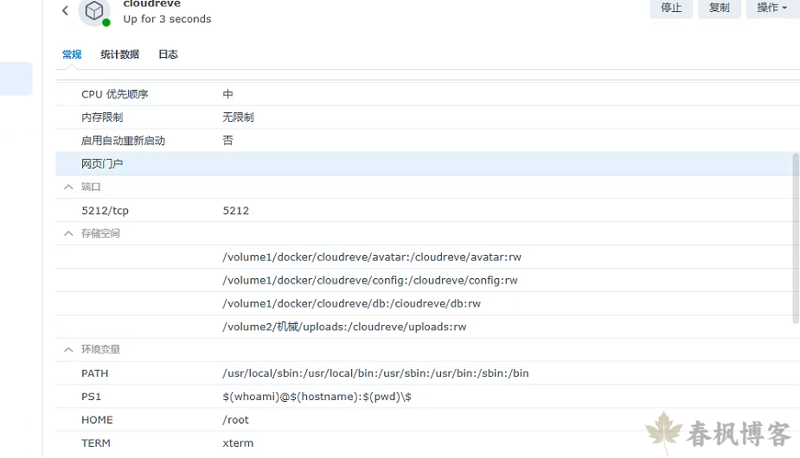Click the 内存限制 row label
800x458 pixels.
(102, 118)
